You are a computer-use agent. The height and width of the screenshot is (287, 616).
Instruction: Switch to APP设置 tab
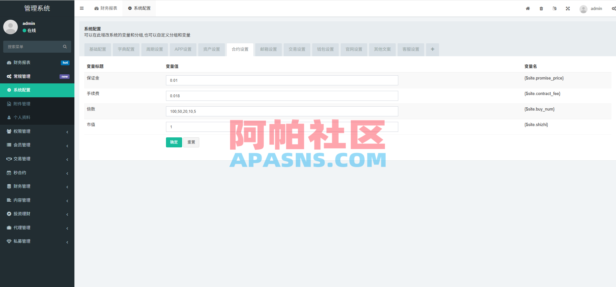click(x=183, y=49)
